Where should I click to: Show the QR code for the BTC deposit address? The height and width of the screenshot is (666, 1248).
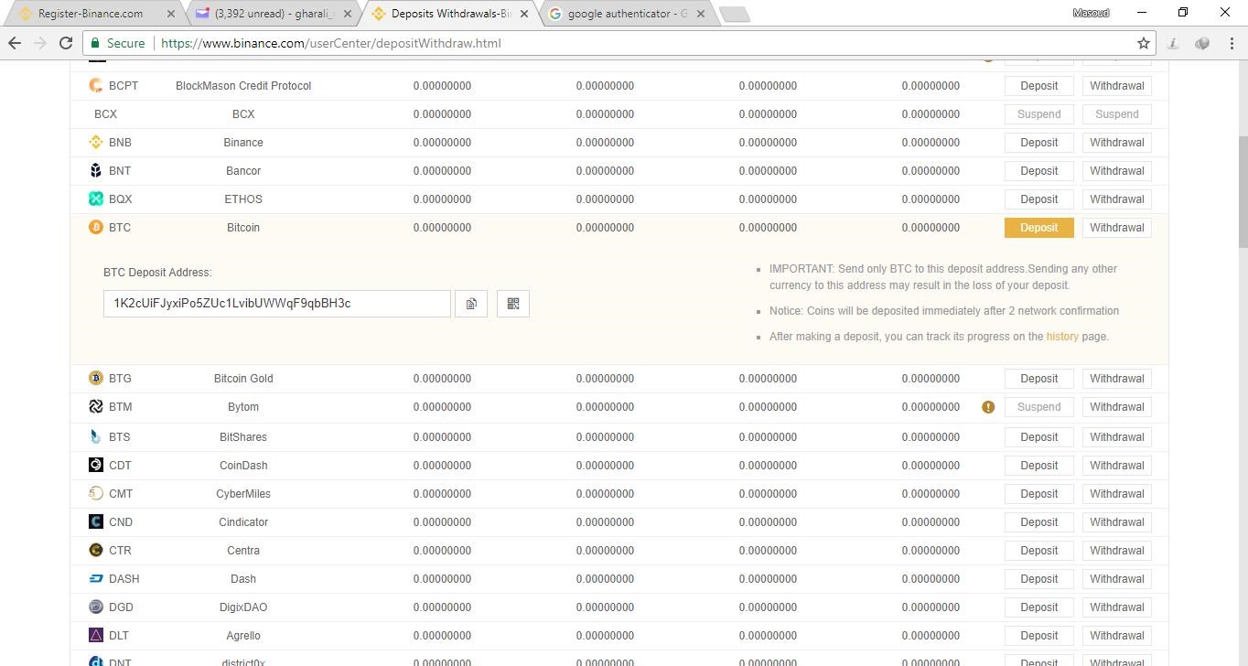coord(512,303)
